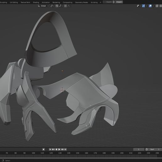This screenshot has width=162, height=162.
Task: Toggle snapping magnet icon
Action: pyautogui.click(x=57, y=6)
